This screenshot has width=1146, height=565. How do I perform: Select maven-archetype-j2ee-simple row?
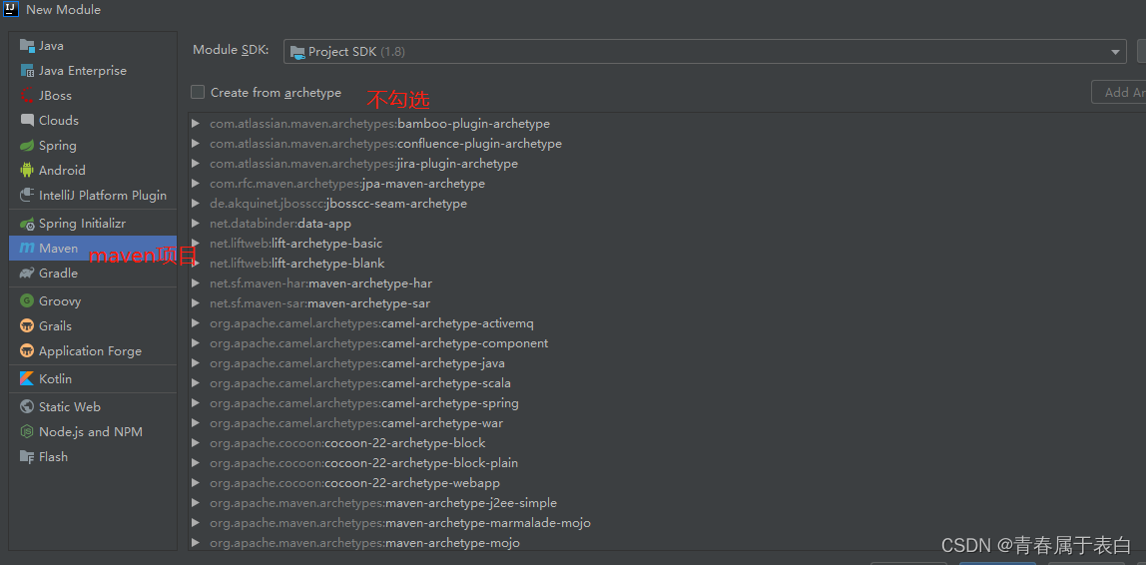667,503
